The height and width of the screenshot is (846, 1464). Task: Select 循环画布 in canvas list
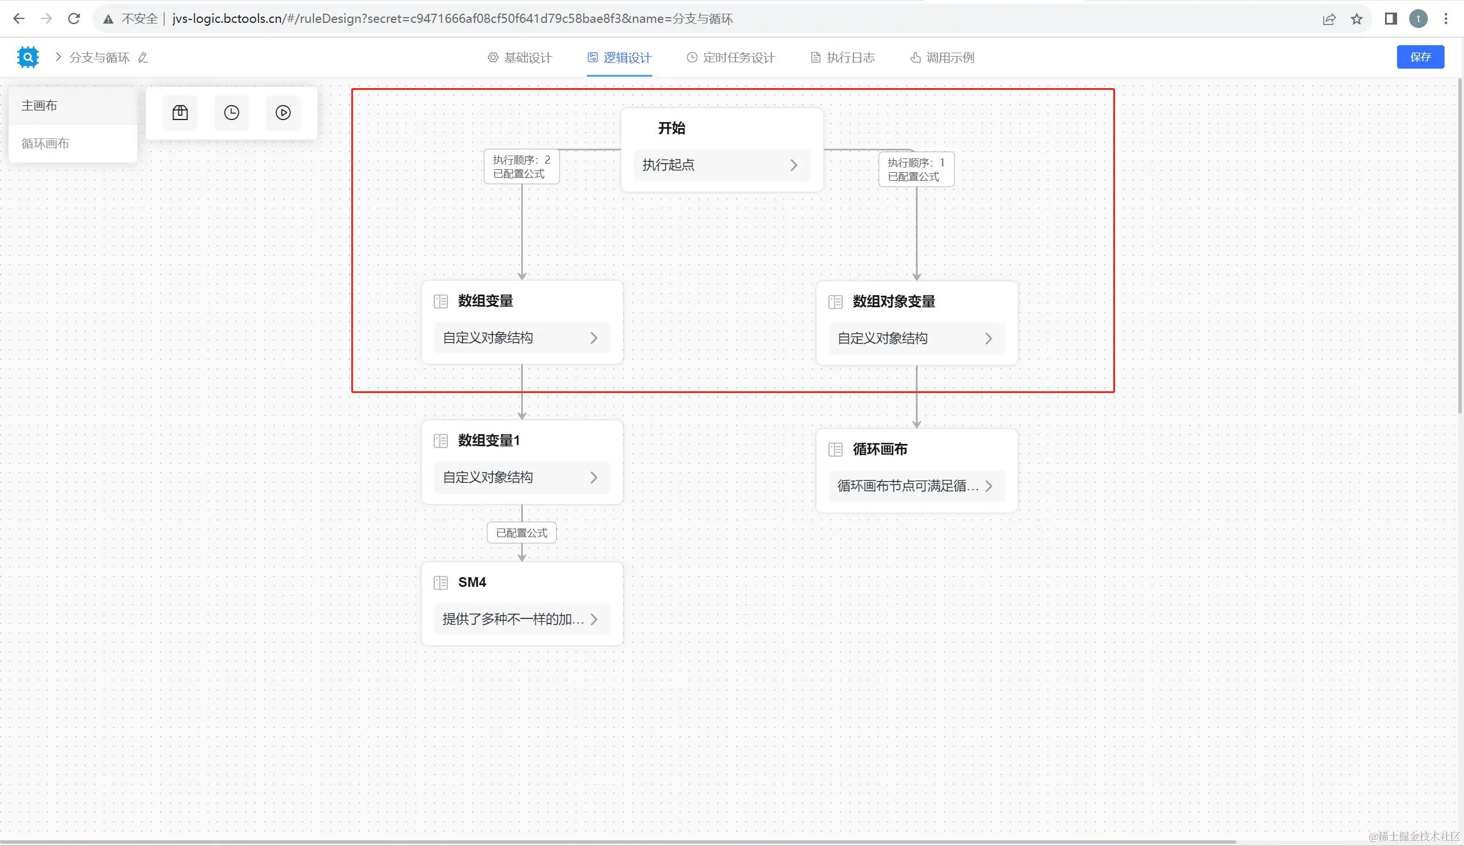click(45, 144)
